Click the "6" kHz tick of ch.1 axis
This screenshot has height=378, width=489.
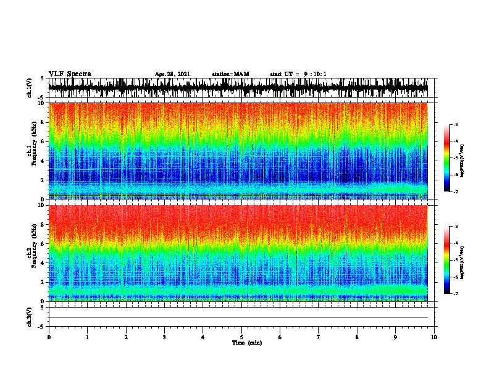(x=43, y=141)
